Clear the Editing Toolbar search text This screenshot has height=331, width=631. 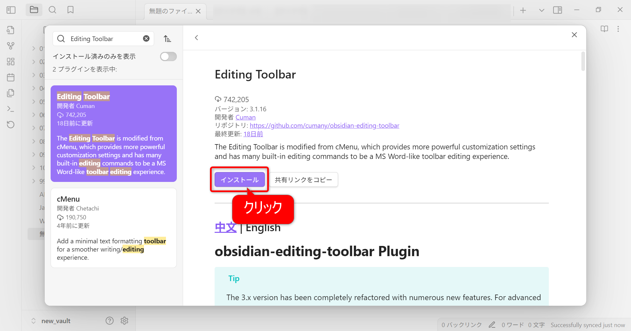[x=146, y=39]
